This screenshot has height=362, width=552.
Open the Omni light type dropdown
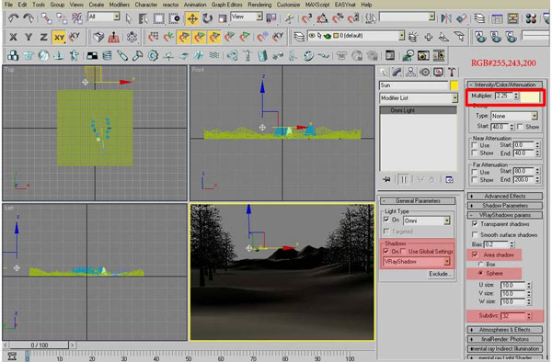point(427,221)
